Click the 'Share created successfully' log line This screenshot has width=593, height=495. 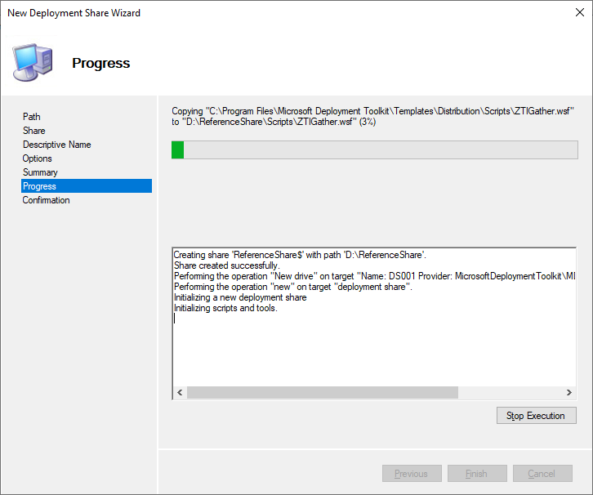coord(226,265)
